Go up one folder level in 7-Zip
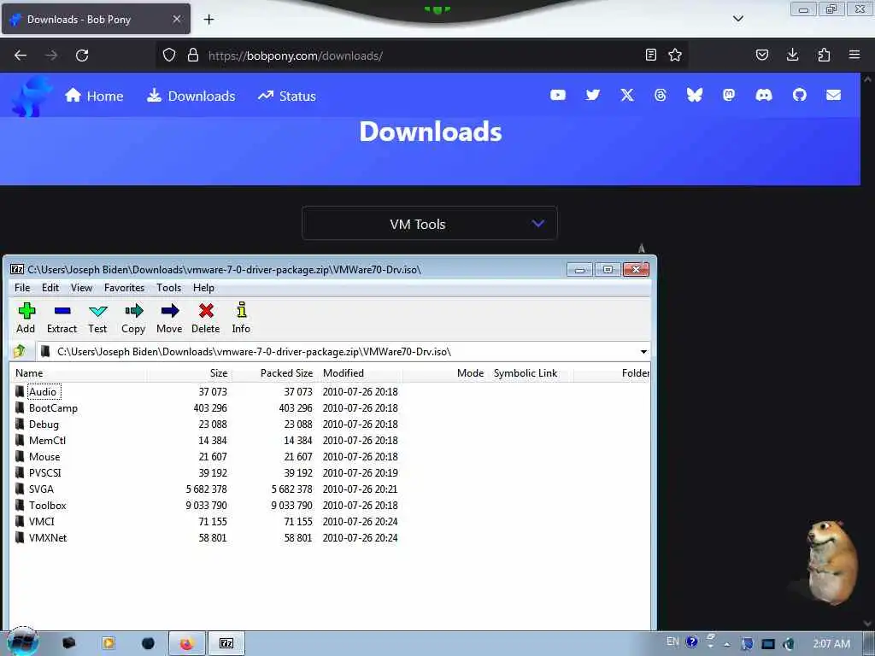Image resolution: width=875 pixels, height=656 pixels. pyautogui.click(x=20, y=351)
